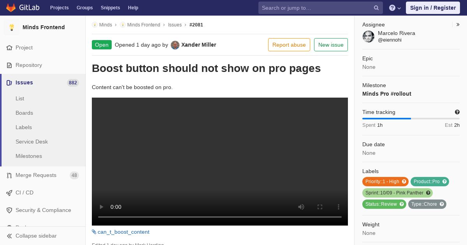467x245 pixels.
Task: Open the can_t_boost_content attachment link
Action: pos(123,232)
